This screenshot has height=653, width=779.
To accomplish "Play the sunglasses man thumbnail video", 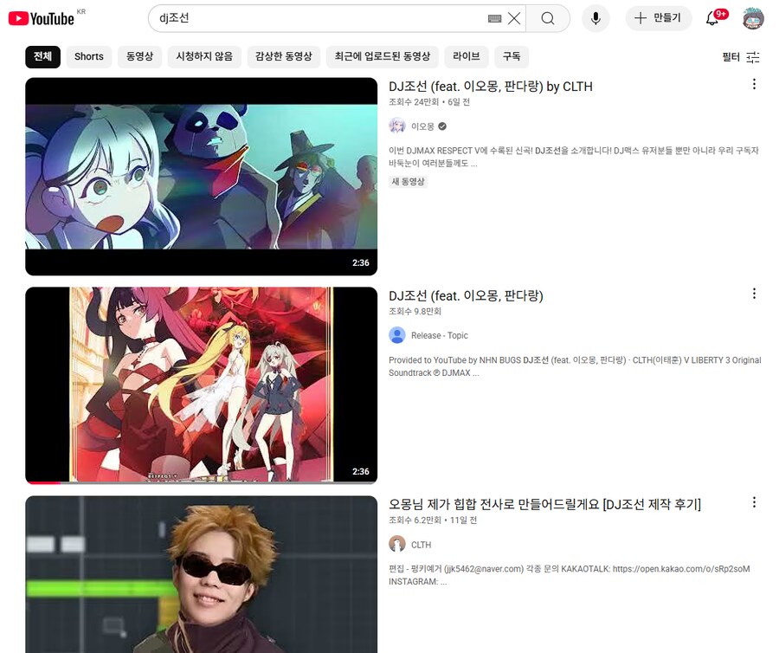I will click(x=201, y=574).
